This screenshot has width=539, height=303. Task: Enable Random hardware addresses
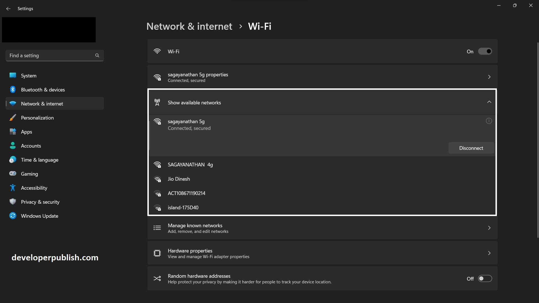(485, 278)
